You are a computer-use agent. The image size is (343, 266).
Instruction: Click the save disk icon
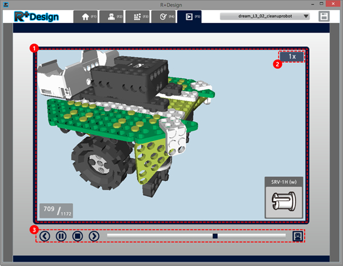[325, 17]
